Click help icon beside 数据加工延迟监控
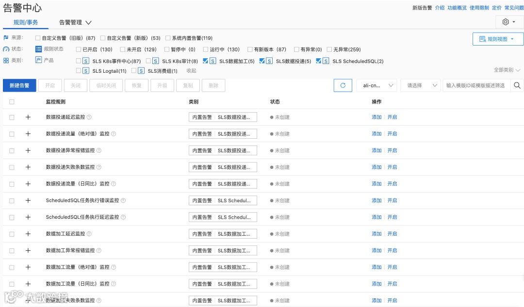The width and height of the screenshot is (524, 307). 89,234
